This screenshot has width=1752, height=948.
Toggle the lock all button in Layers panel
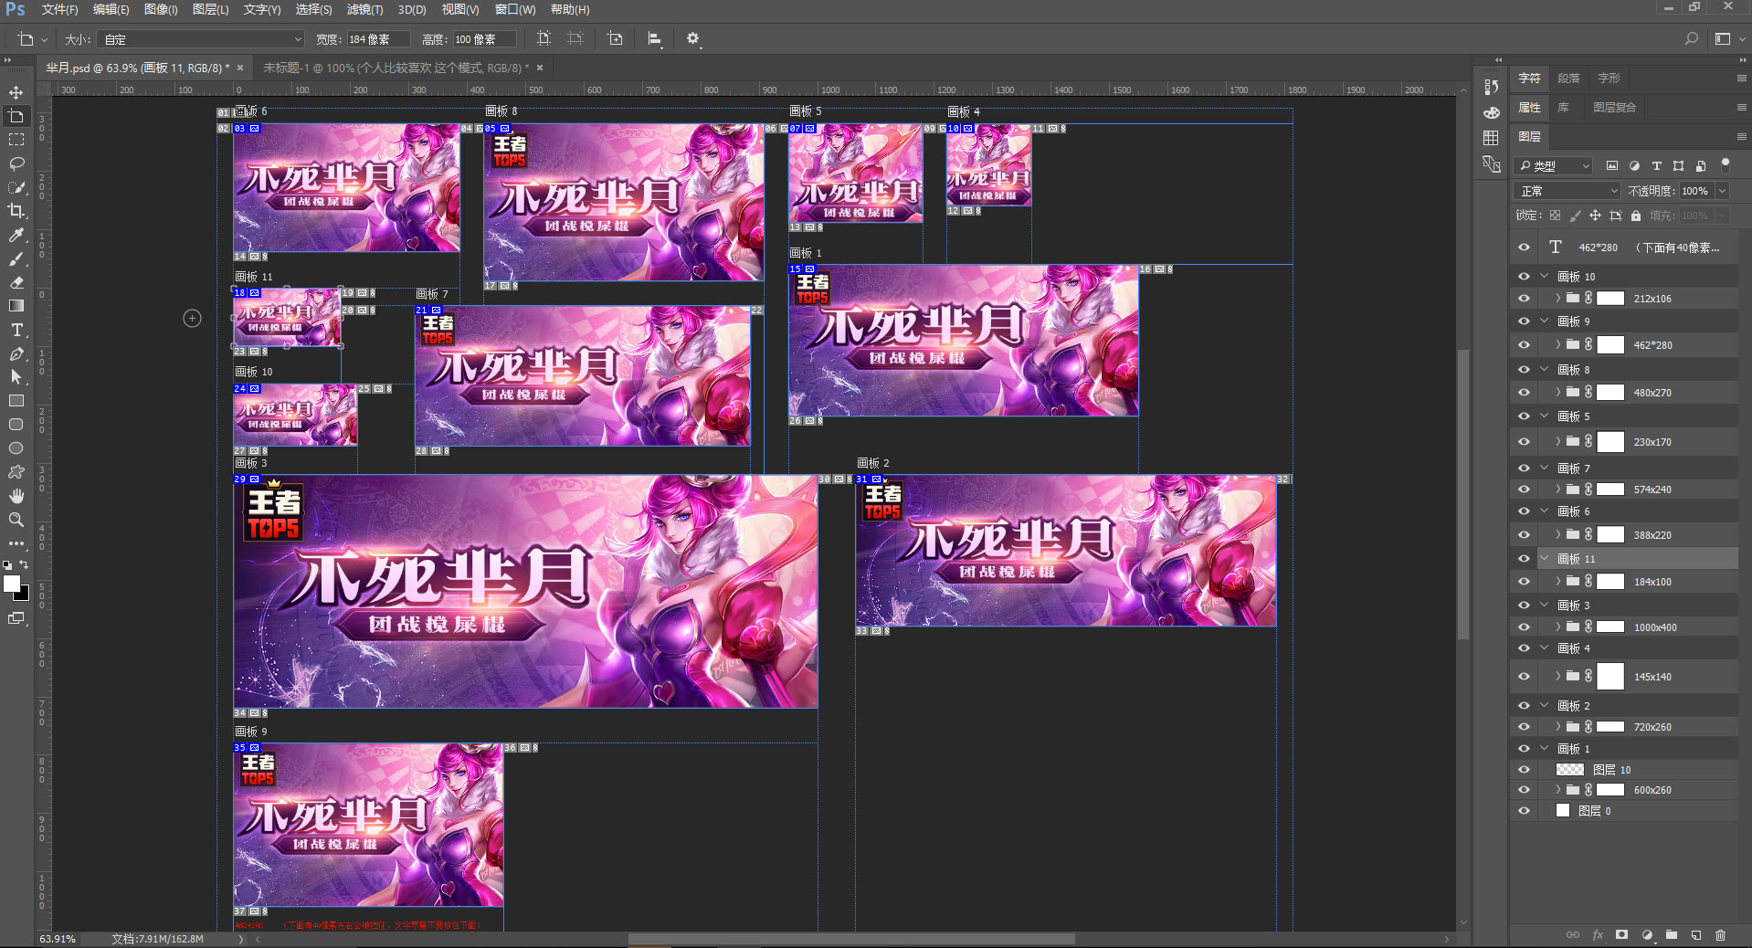pos(1636,216)
